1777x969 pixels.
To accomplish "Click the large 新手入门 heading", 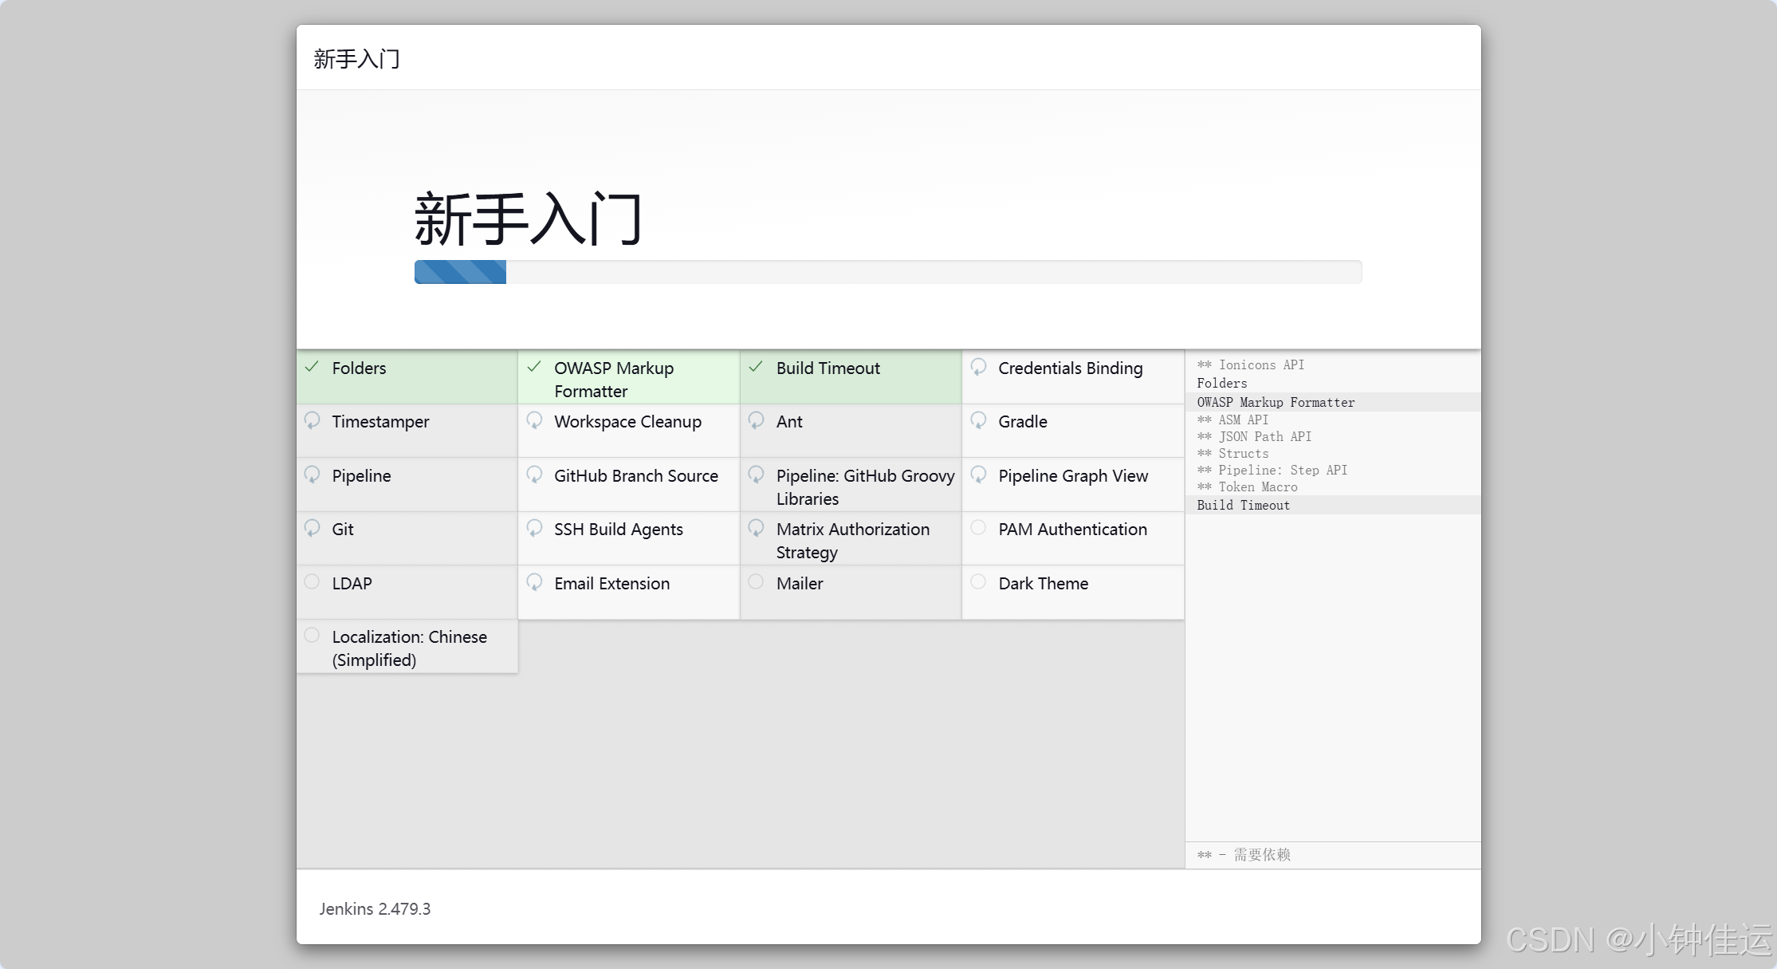I will click(529, 219).
